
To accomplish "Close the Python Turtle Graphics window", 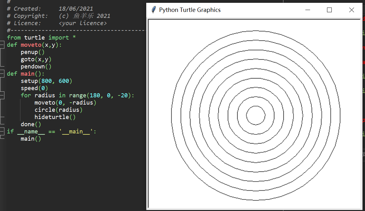I will point(352,10).
